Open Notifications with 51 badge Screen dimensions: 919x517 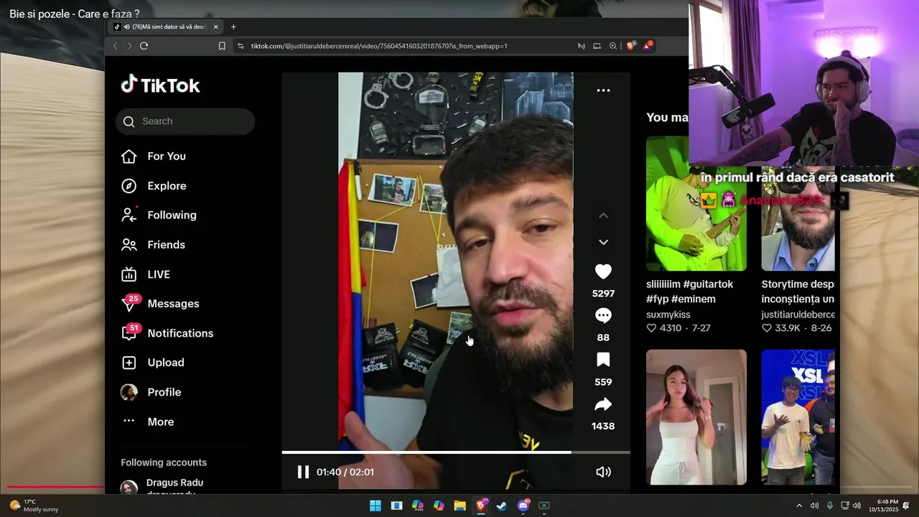[x=167, y=333]
